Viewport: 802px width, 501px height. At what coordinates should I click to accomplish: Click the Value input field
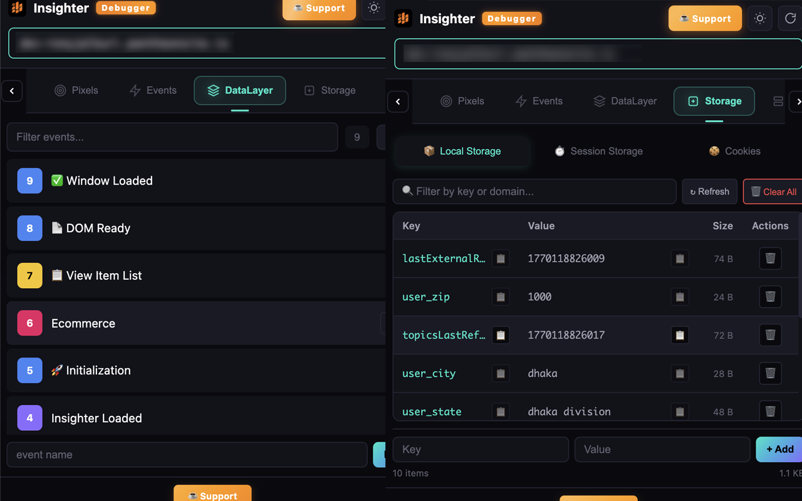pos(662,449)
